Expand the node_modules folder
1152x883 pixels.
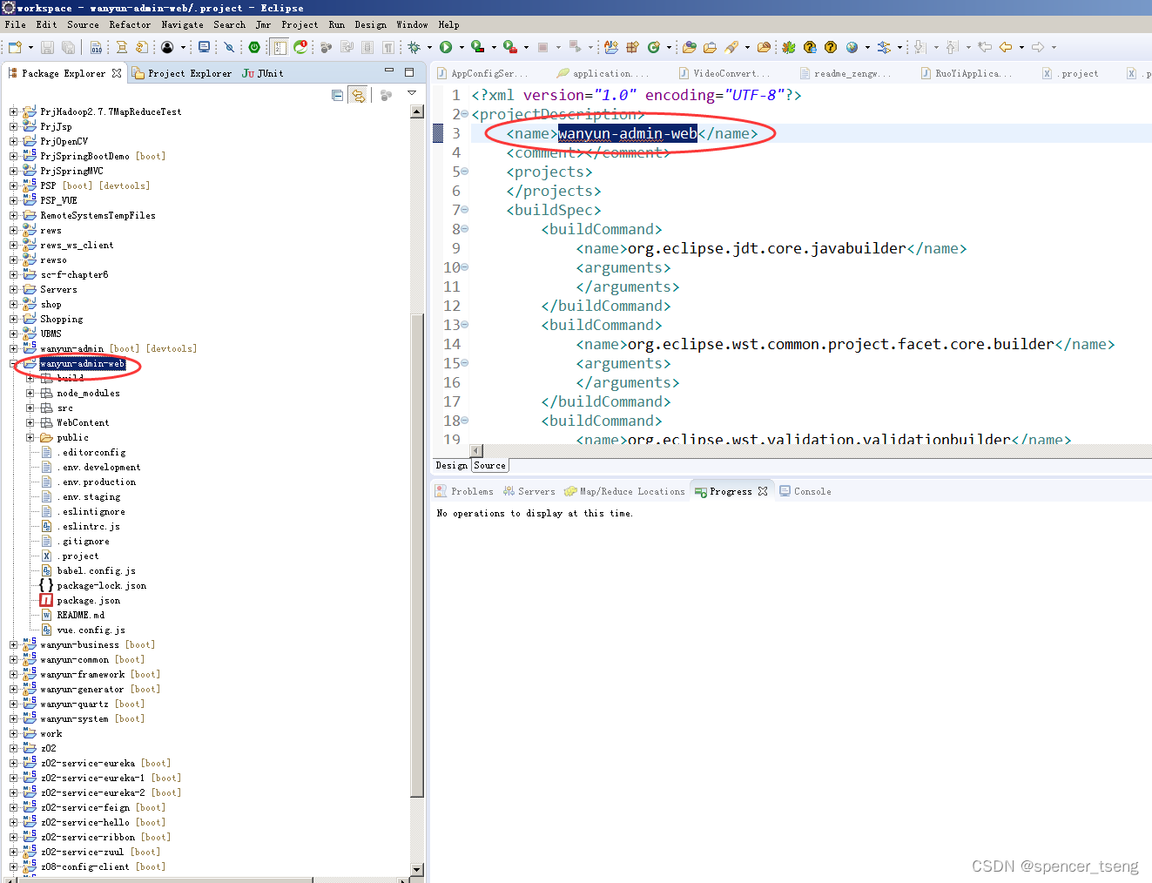(30, 393)
